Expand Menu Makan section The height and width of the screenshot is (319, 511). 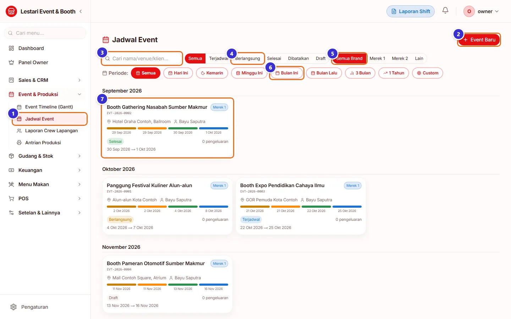(45, 184)
